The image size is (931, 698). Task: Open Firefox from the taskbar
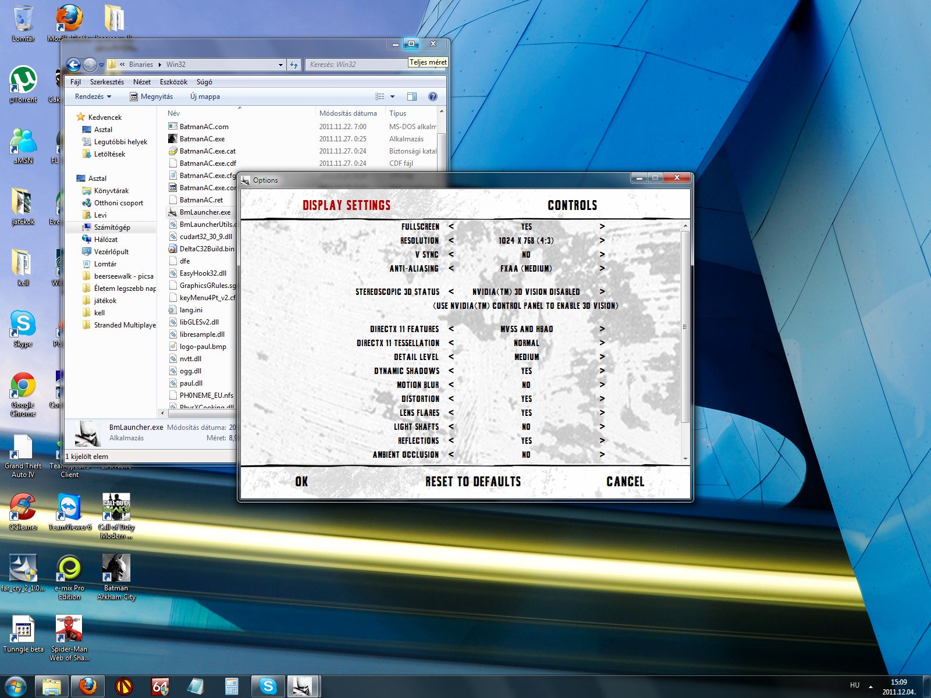88,686
